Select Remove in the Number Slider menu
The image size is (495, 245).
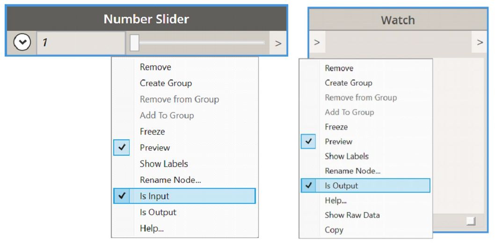point(155,67)
